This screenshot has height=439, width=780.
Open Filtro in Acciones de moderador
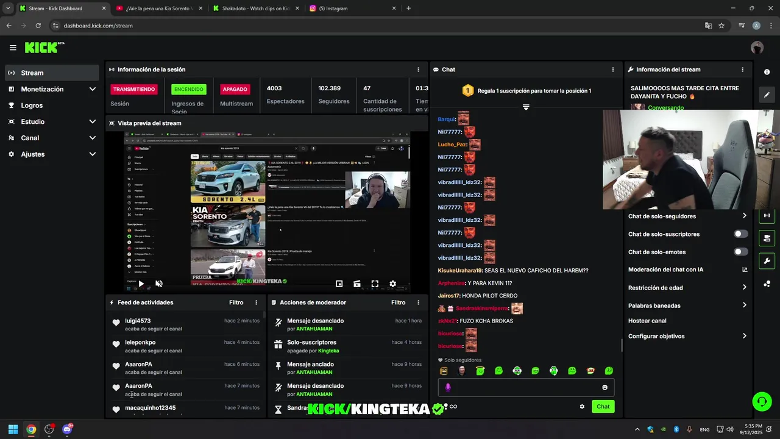coord(399,302)
